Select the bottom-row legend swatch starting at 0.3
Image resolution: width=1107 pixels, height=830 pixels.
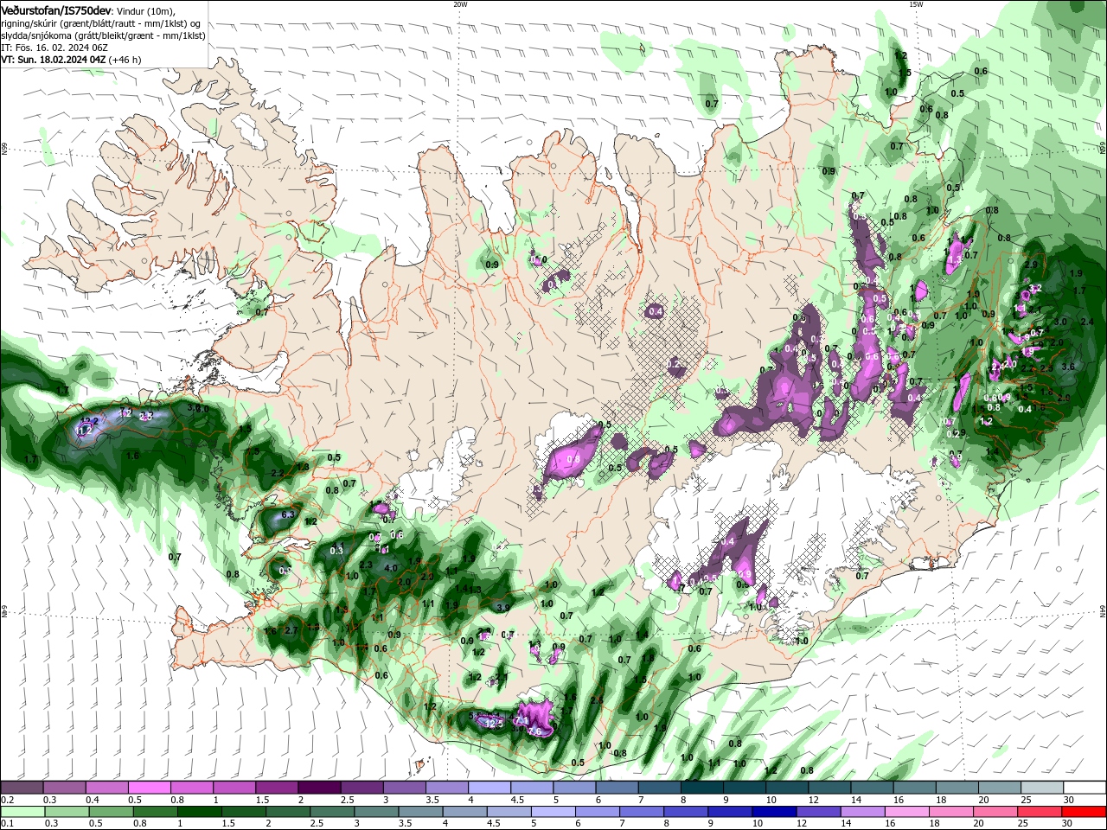click(67, 812)
